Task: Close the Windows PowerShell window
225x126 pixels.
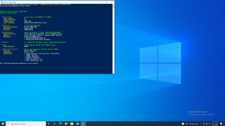Action: tap(112, 2)
